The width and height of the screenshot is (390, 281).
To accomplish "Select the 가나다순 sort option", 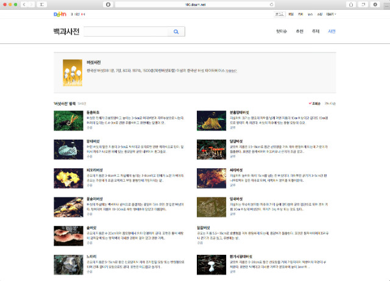I will click(x=330, y=103).
